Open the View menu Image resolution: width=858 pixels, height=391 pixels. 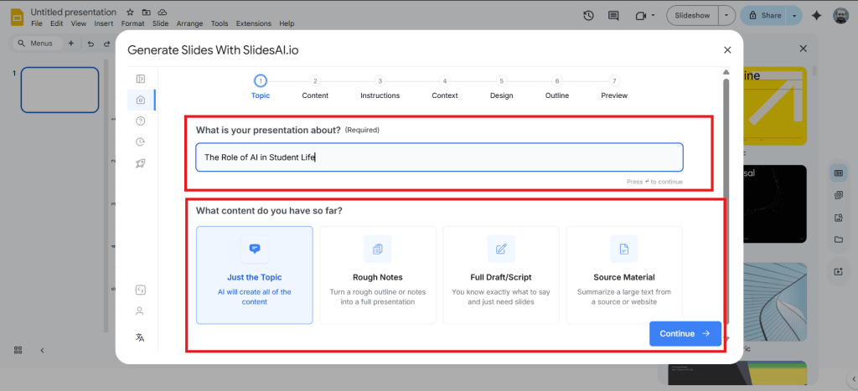(x=79, y=23)
